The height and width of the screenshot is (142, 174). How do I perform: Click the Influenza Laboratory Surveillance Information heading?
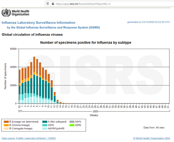pos(38,23)
